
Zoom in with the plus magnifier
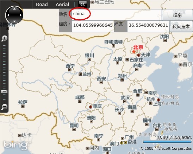(x=4, y=38)
